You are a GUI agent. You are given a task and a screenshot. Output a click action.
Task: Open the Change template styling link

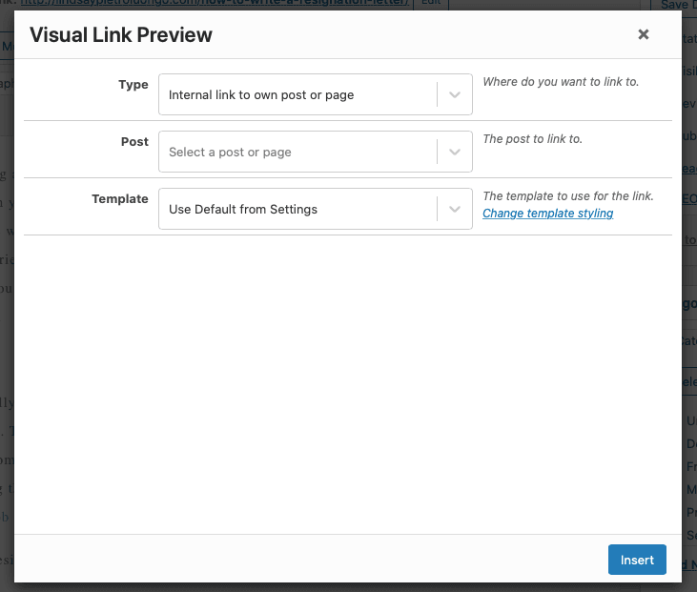[547, 214]
